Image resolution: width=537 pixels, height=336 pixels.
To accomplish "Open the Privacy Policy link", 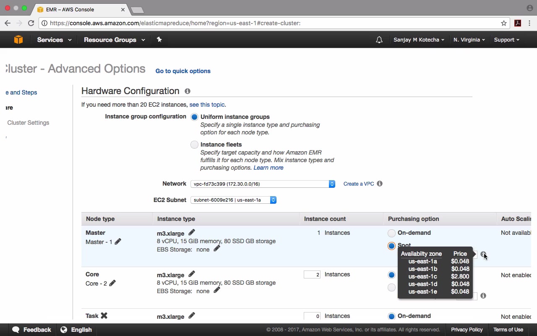I will (467, 330).
